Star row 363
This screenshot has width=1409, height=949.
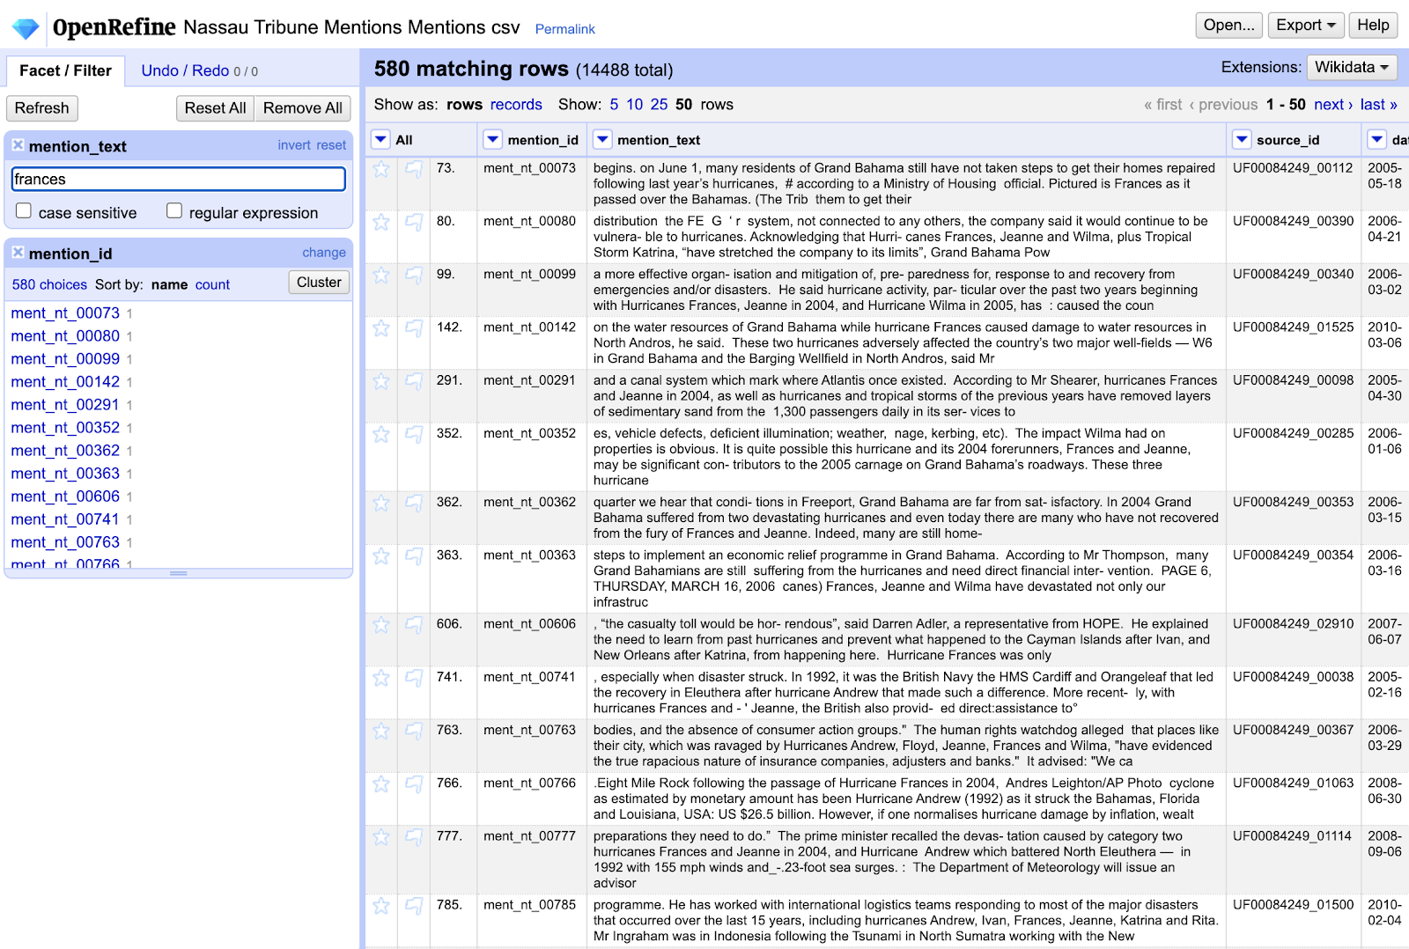tap(381, 556)
